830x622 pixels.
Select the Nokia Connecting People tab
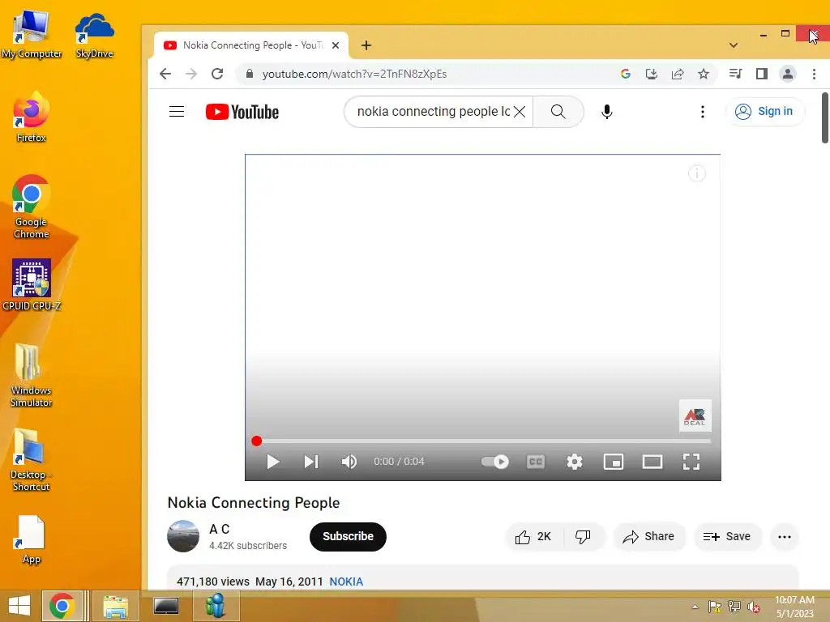251,45
